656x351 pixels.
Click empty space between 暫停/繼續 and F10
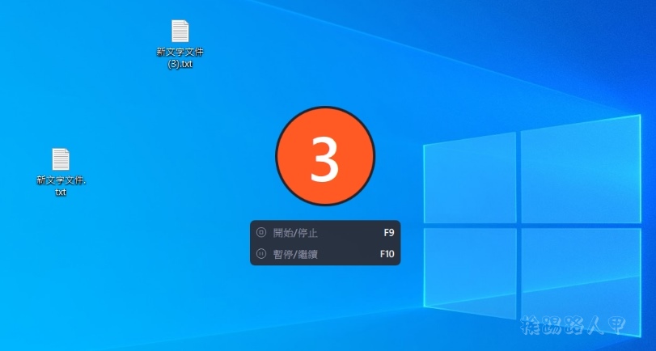(348, 253)
